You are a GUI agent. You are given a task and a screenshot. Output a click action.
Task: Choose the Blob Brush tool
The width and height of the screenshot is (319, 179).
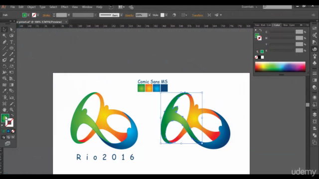4,60
